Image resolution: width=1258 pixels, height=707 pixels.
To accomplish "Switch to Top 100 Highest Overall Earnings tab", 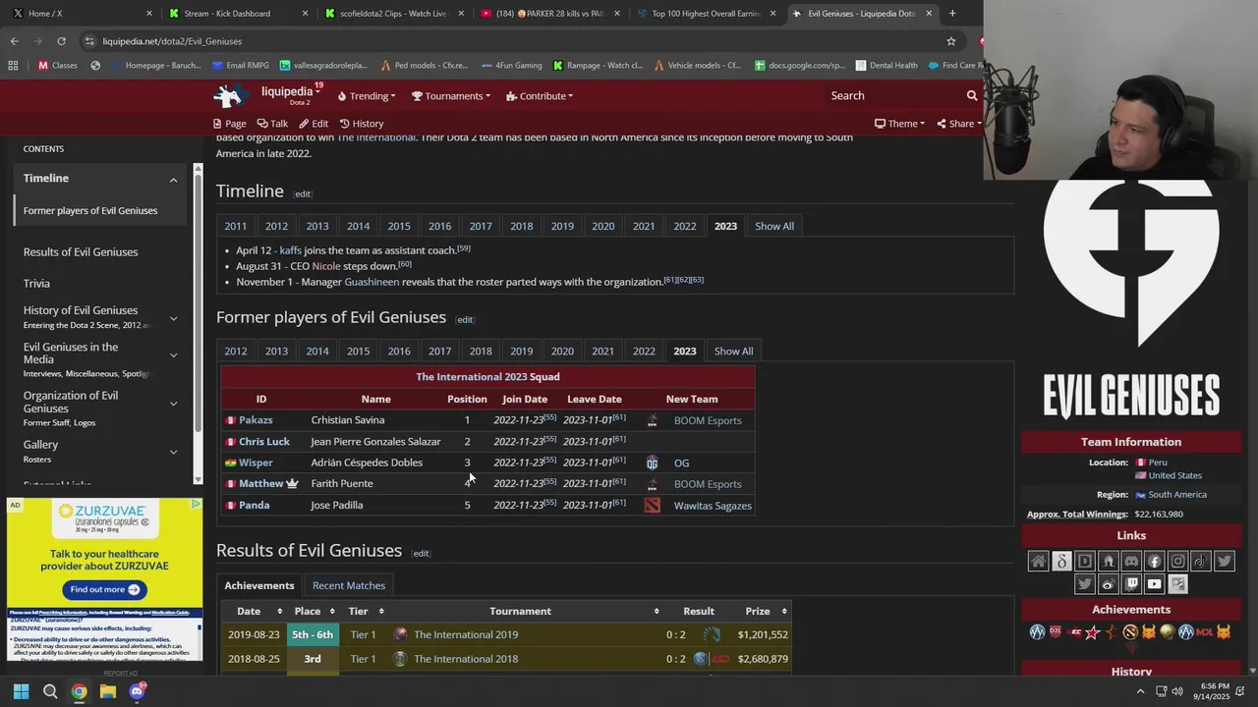I will pyautogui.click(x=706, y=14).
